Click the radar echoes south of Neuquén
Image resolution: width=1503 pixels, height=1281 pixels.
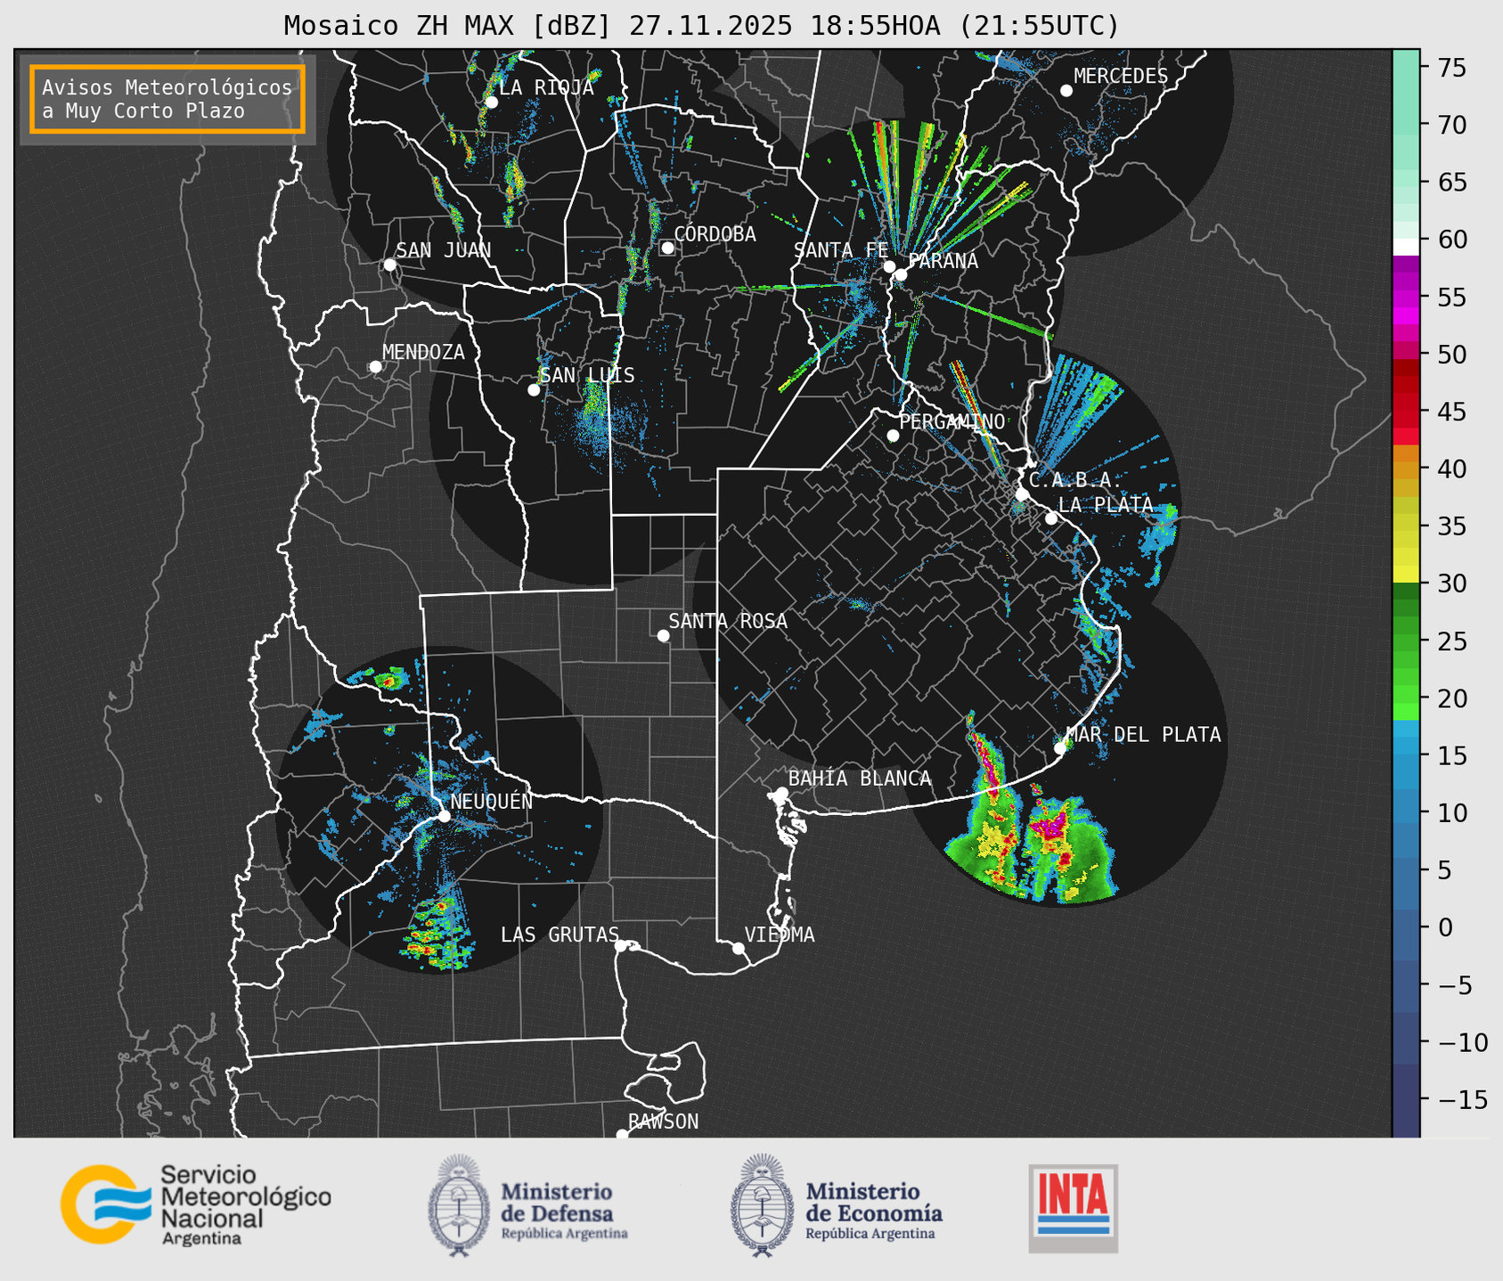(437, 933)
